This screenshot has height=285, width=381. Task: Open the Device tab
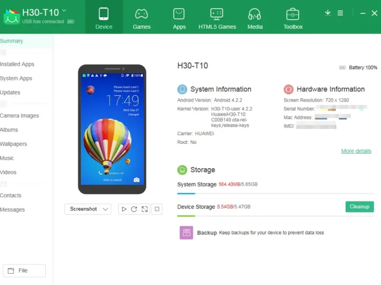pos(104,17)
